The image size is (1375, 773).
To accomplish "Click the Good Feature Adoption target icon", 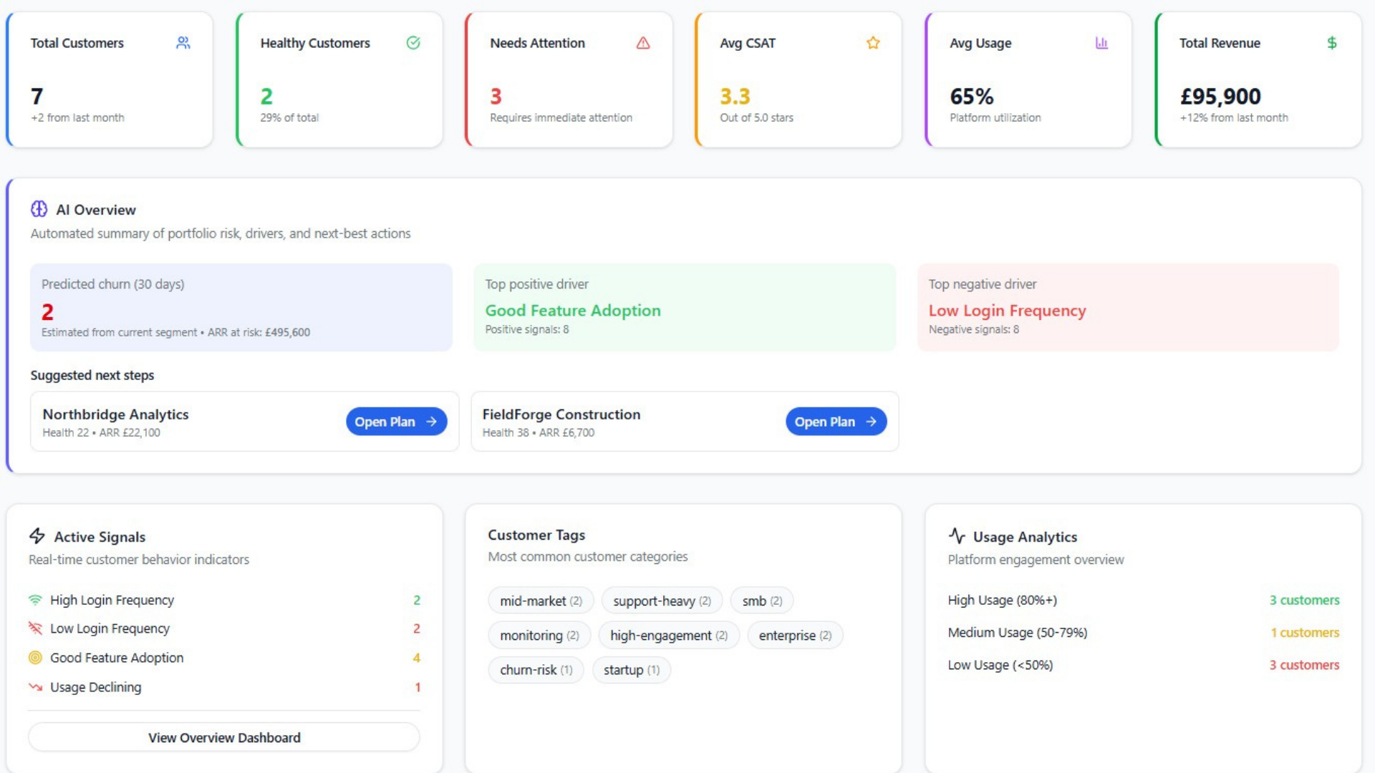I will coord(34,657).
